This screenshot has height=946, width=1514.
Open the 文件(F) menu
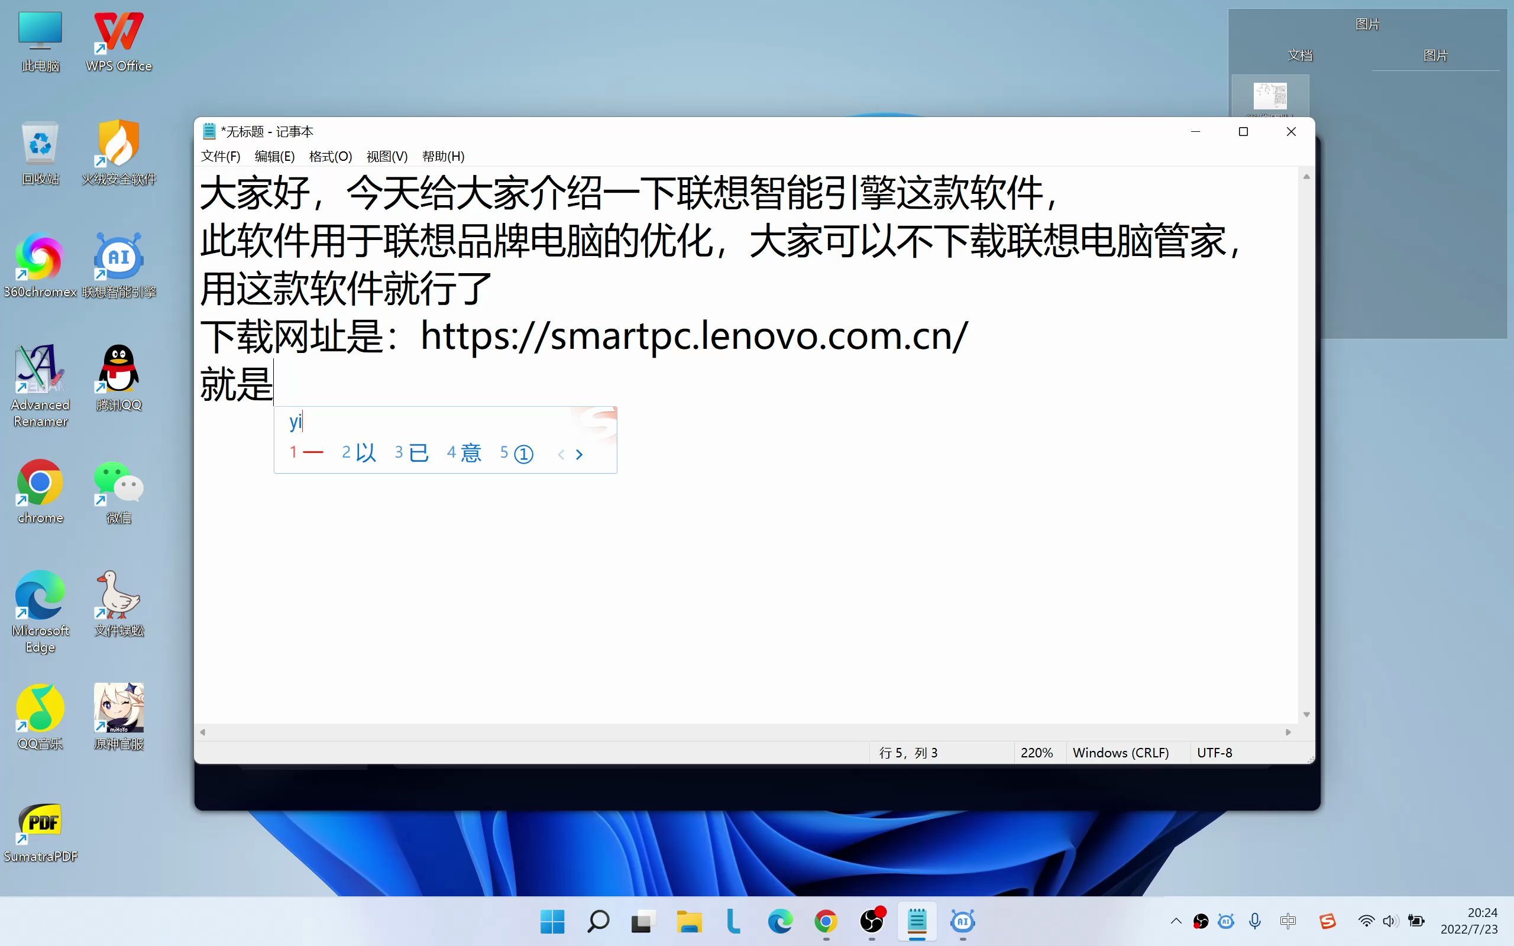[x=220, y=157]
